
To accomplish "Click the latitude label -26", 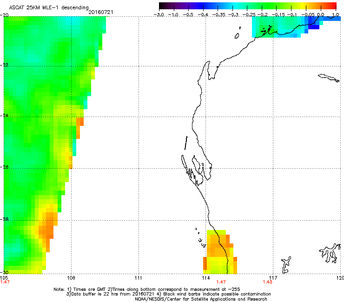I will coord(4,167).
